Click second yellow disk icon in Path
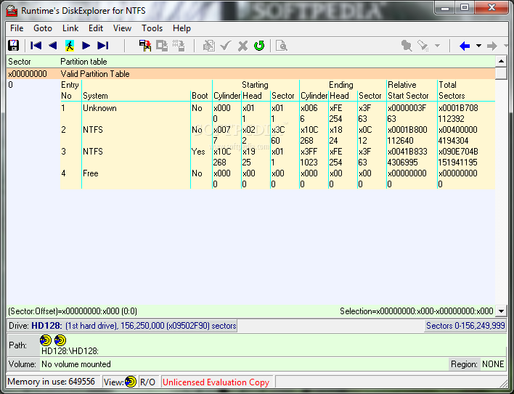This screenshot has height=394, width=514. coord(60,340)
